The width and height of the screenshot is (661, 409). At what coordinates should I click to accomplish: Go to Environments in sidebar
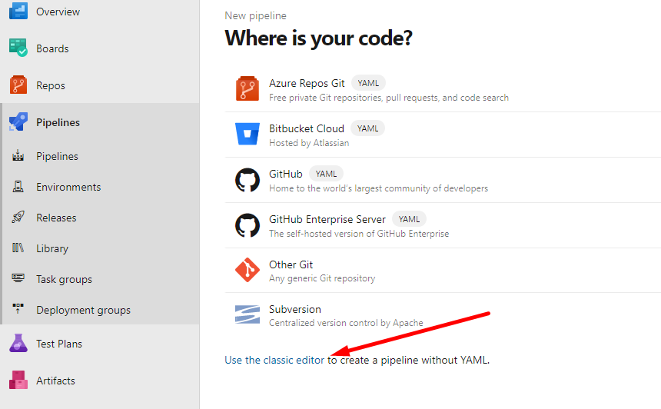click(68, 187)
